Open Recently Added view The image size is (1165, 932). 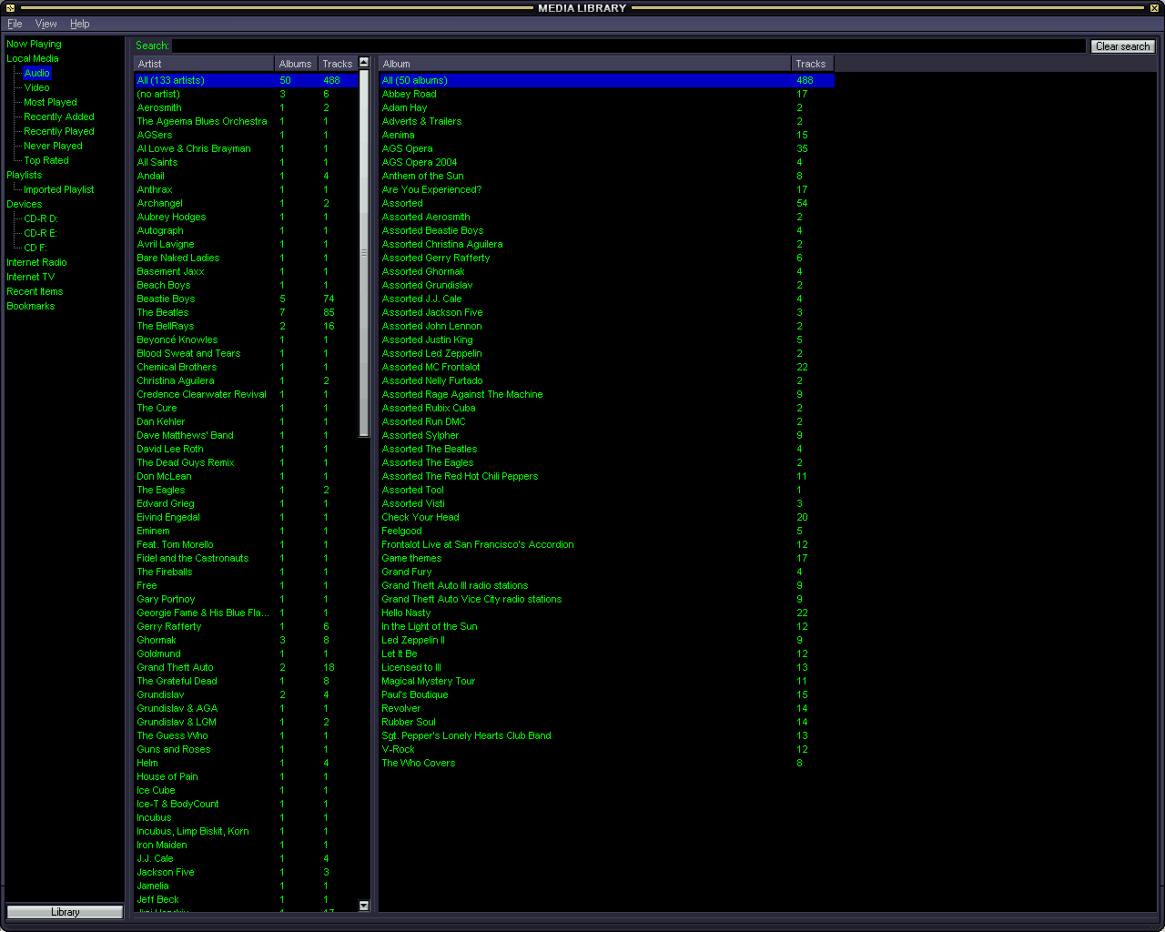point(59,116)
